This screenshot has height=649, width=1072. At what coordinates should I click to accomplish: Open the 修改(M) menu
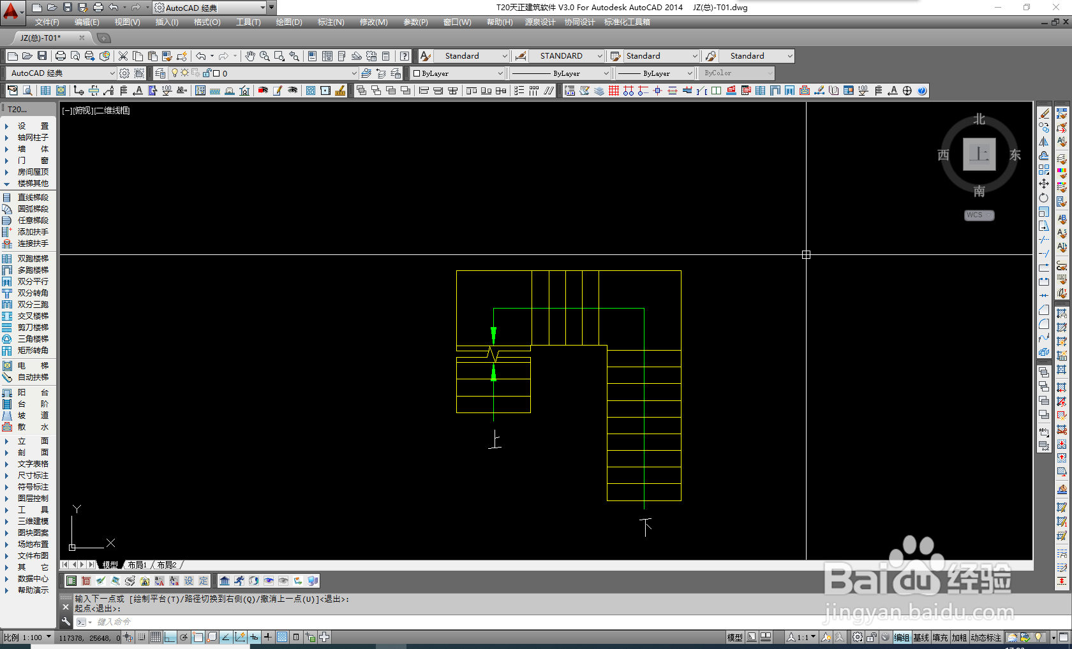[x=373, y=22]
